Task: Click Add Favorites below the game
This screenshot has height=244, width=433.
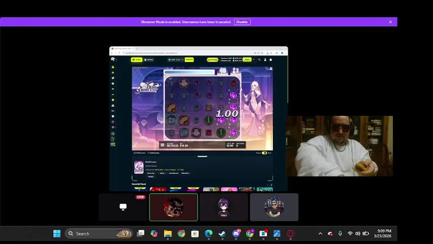Action: (x=153, y=153)
